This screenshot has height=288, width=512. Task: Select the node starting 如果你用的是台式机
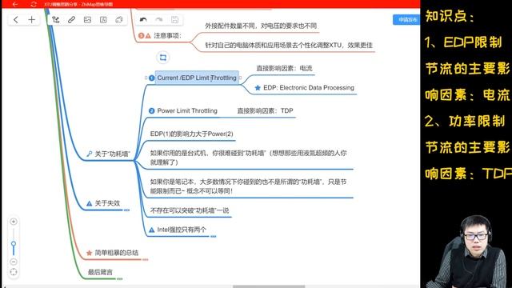pyautogui.click(x=248, y=158)
